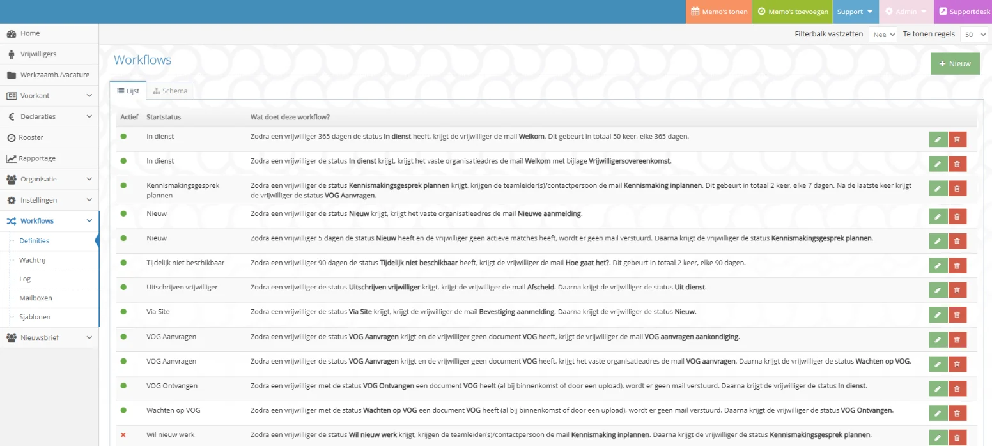Click the trash icon for Tijdelijk niet beschikbaar
The width and height of the screenshot is (992, 446).
(957, 265)
